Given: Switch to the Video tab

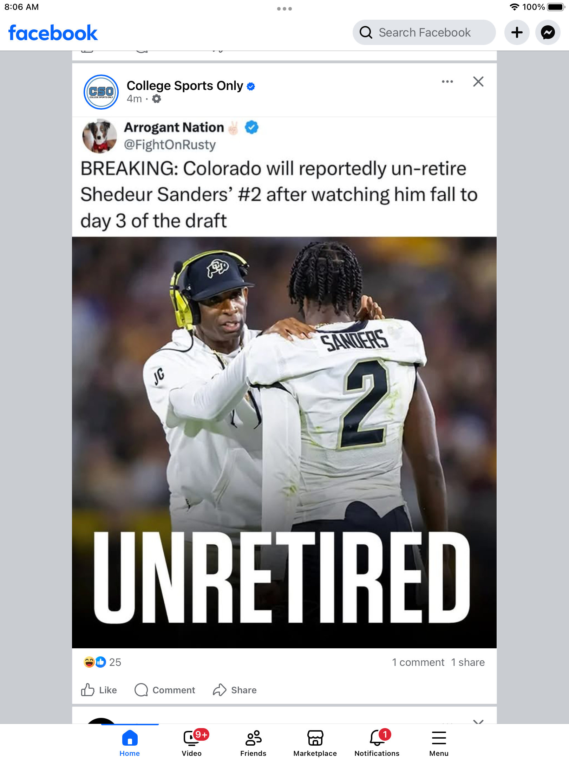Looking at the screenshot, I should (192, 742).
